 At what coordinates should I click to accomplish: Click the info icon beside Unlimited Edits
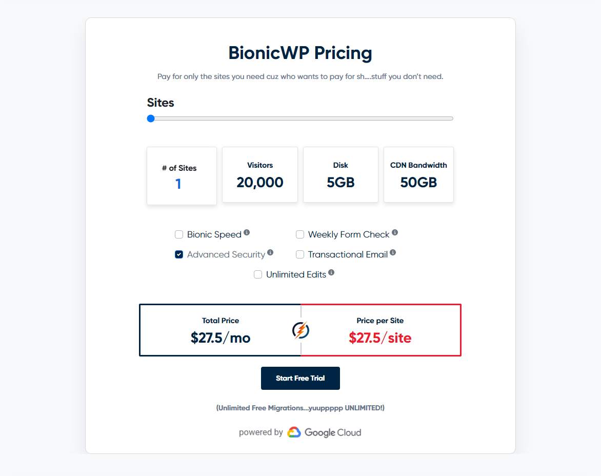(331, 272)
